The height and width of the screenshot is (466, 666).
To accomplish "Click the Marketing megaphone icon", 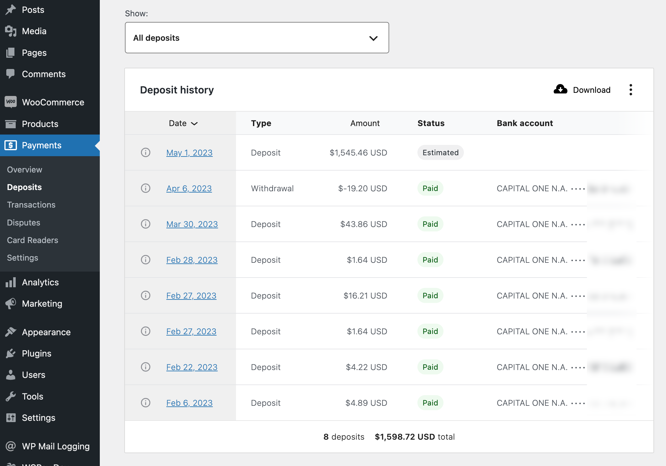I will (x=11, y=304).
